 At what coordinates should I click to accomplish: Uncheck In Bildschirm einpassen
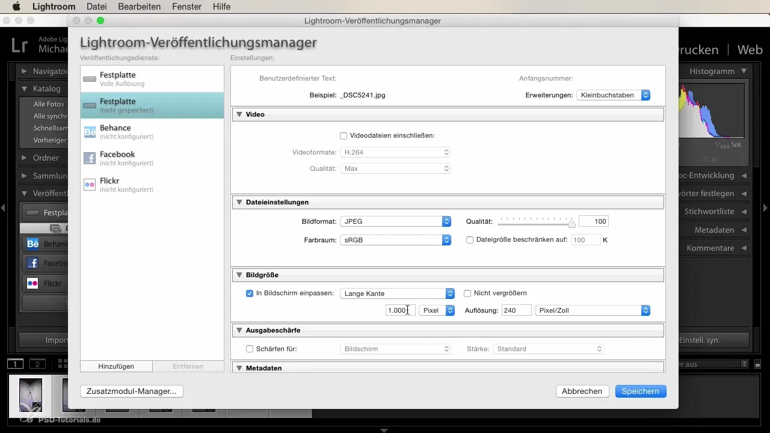coord(250,293)
